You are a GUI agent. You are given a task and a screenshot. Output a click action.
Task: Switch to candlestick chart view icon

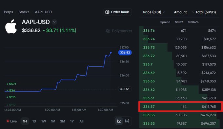click(127, 121)
